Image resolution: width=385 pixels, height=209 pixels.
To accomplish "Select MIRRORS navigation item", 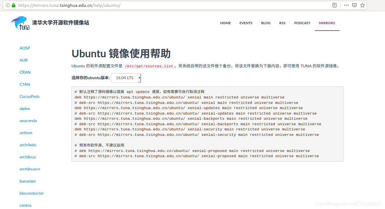I will pos(327,23).
